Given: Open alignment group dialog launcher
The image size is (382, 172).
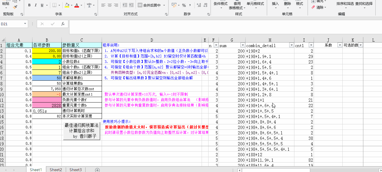Looking at the screenshot, I should (x=167, y=14).
